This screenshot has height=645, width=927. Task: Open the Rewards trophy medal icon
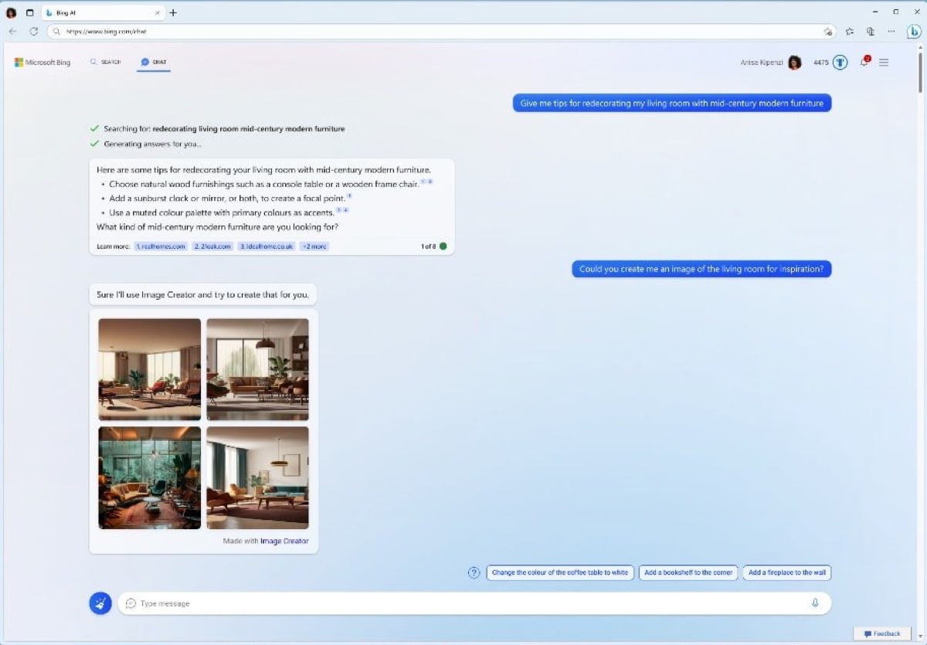click(x=840, y=63)
